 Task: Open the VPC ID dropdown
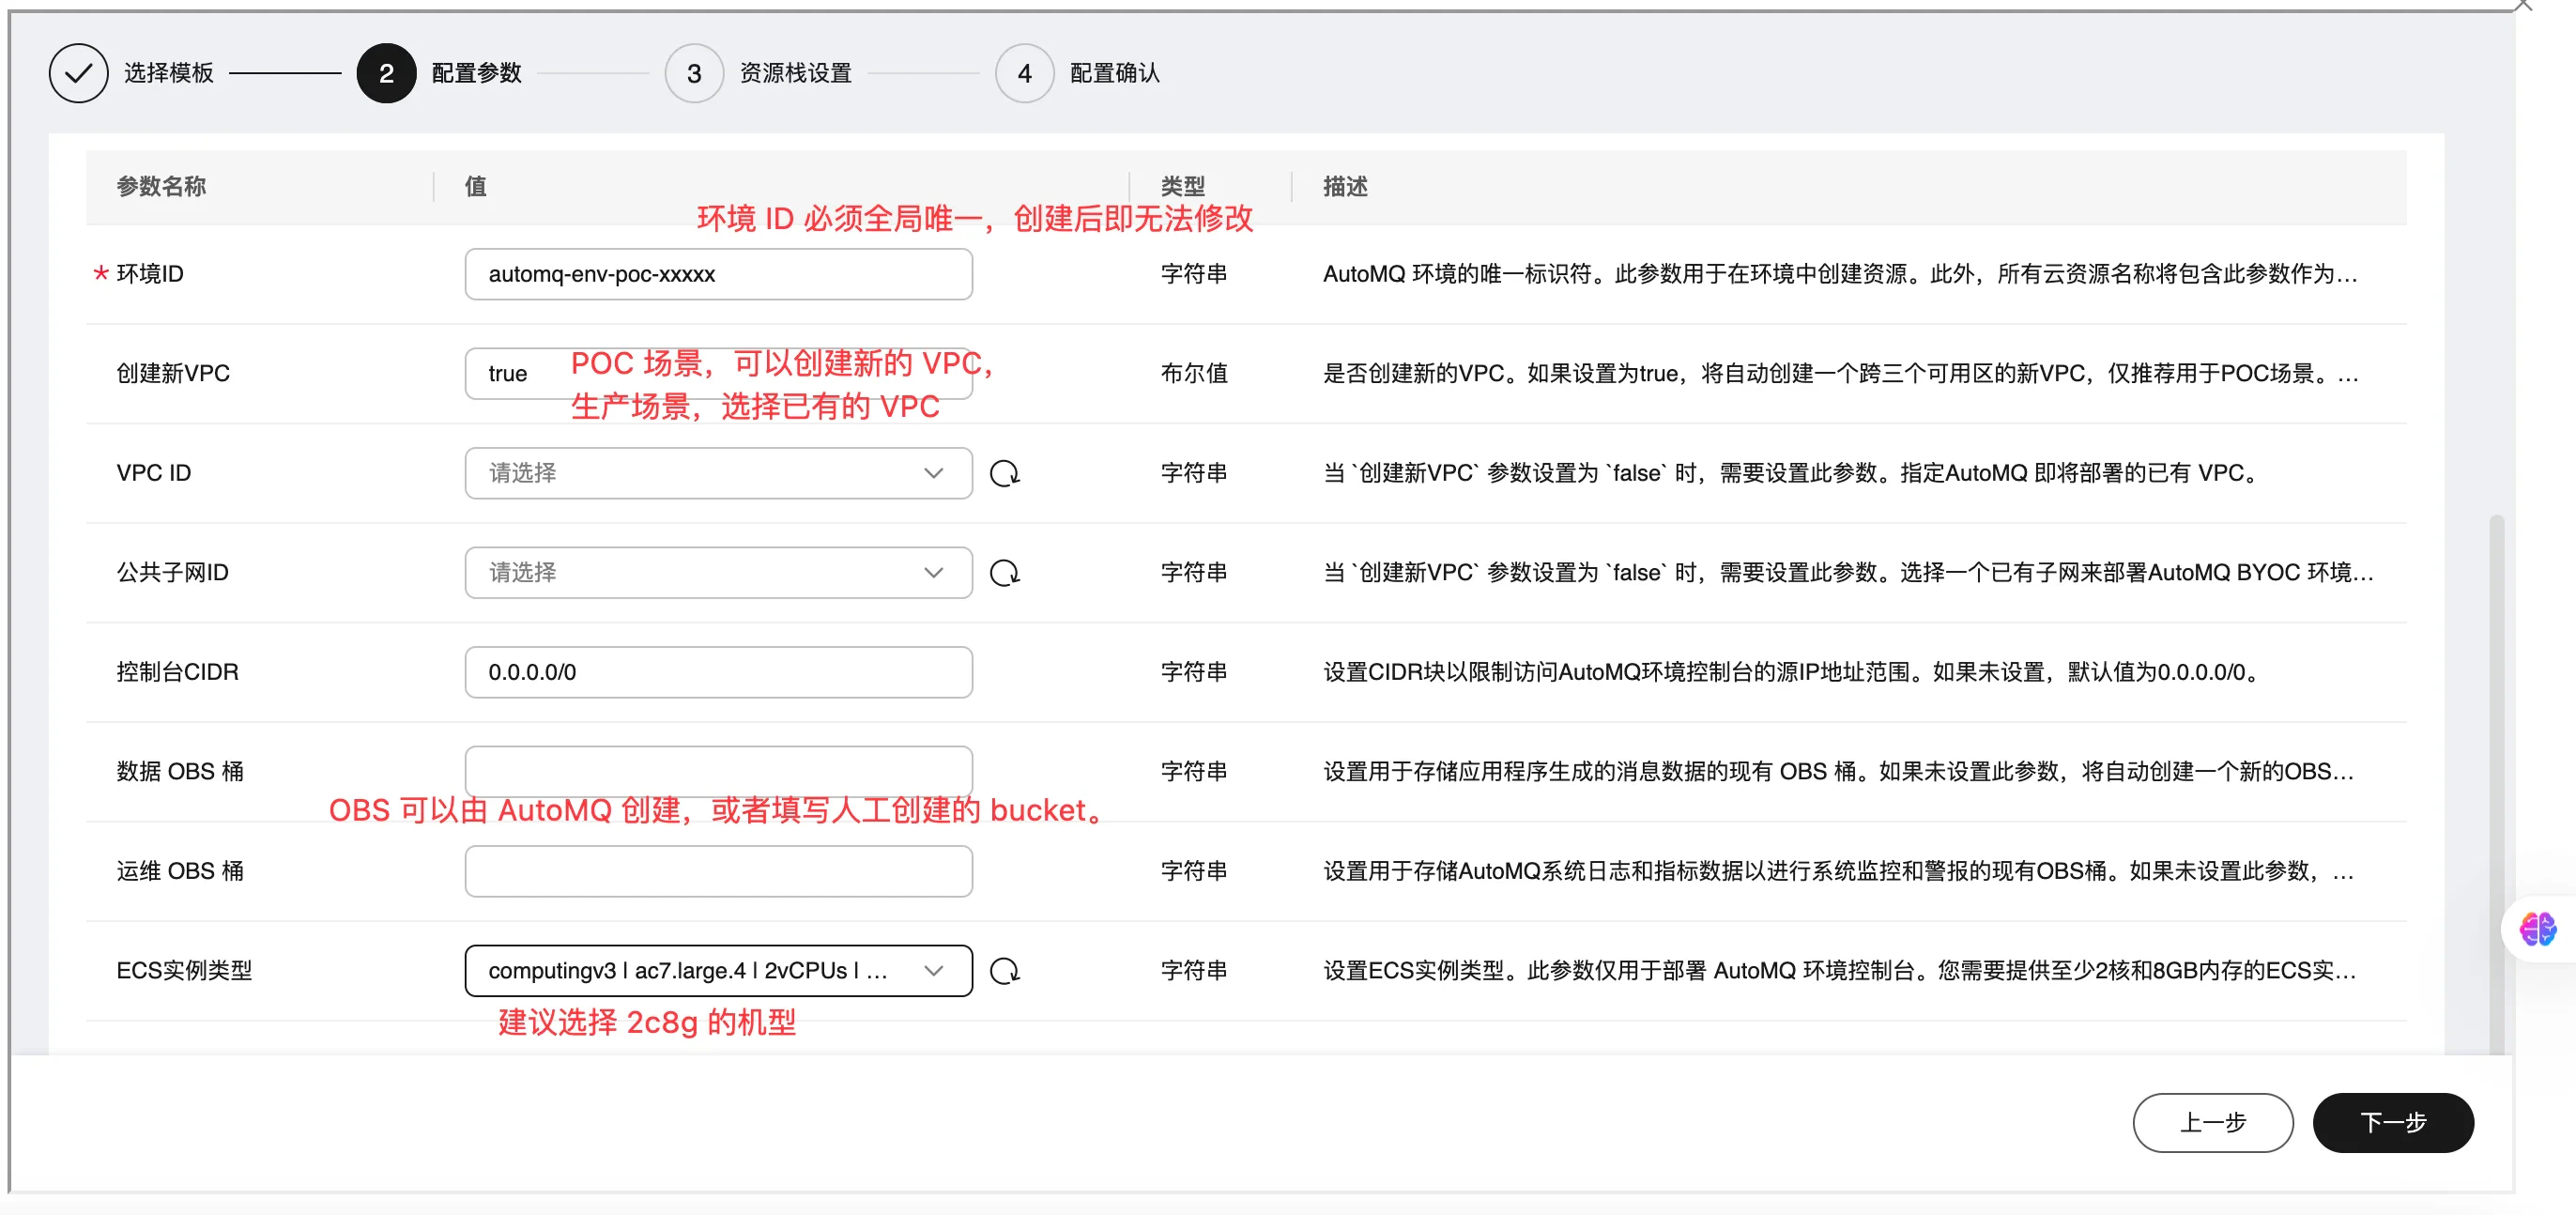pyautogui.click(x=717, y=473)
